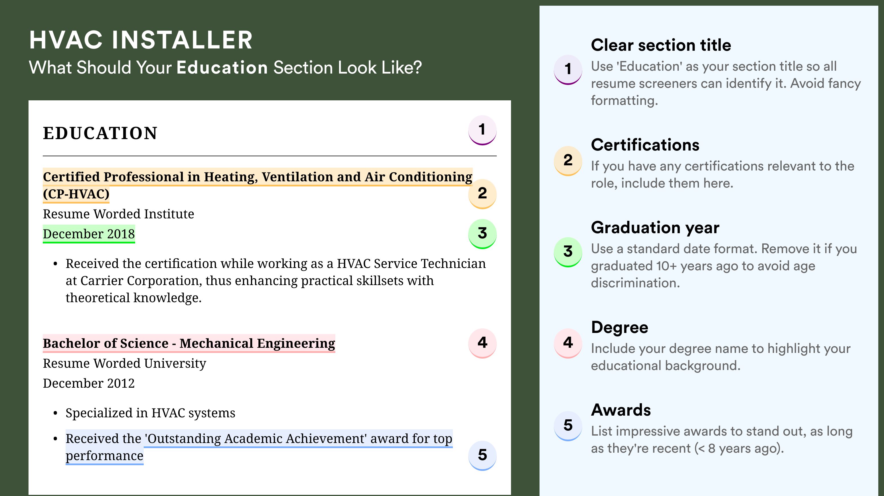Screen dimensions: 884x496
Task: Click the Graduation year heading in the tips panel
Action: pyautogui.click(x=655, y=228)
